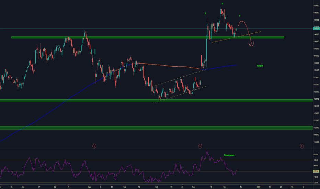Select the 'S' label beside the red arrow
320x189 pixels.
(x=240, y=16)
